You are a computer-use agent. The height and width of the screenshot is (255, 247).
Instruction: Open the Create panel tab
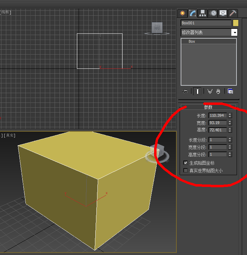pos(183,13)
